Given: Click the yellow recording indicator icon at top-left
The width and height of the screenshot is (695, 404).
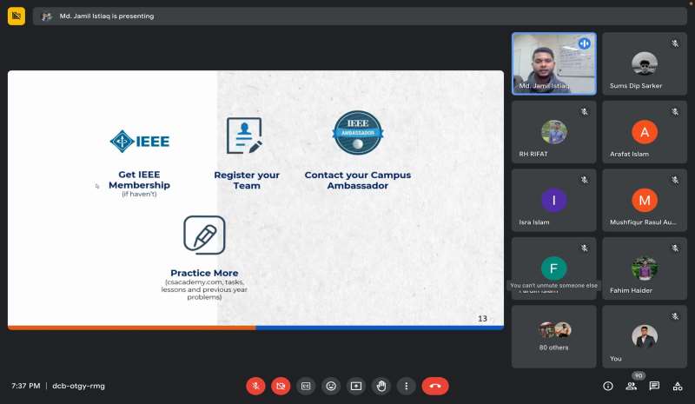Looking at the screenshot, I should point(17,16).
